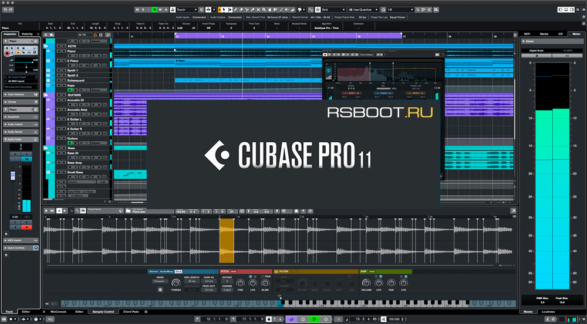Select the Glue tool
Viewport: 587px width, 324px height.
[x=252, y=10]
